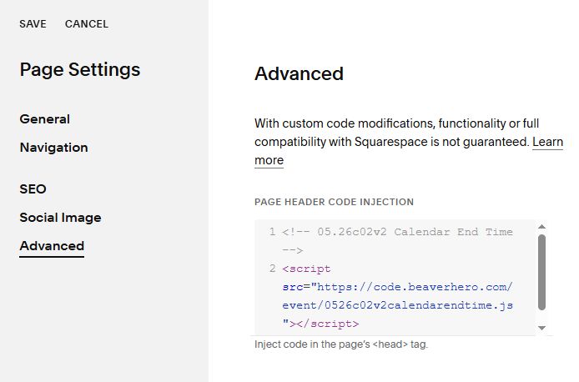This screenshot has height=382, width=579.
Task: Click the code editor scroll up arrow
Action: (x=541, y=227)
